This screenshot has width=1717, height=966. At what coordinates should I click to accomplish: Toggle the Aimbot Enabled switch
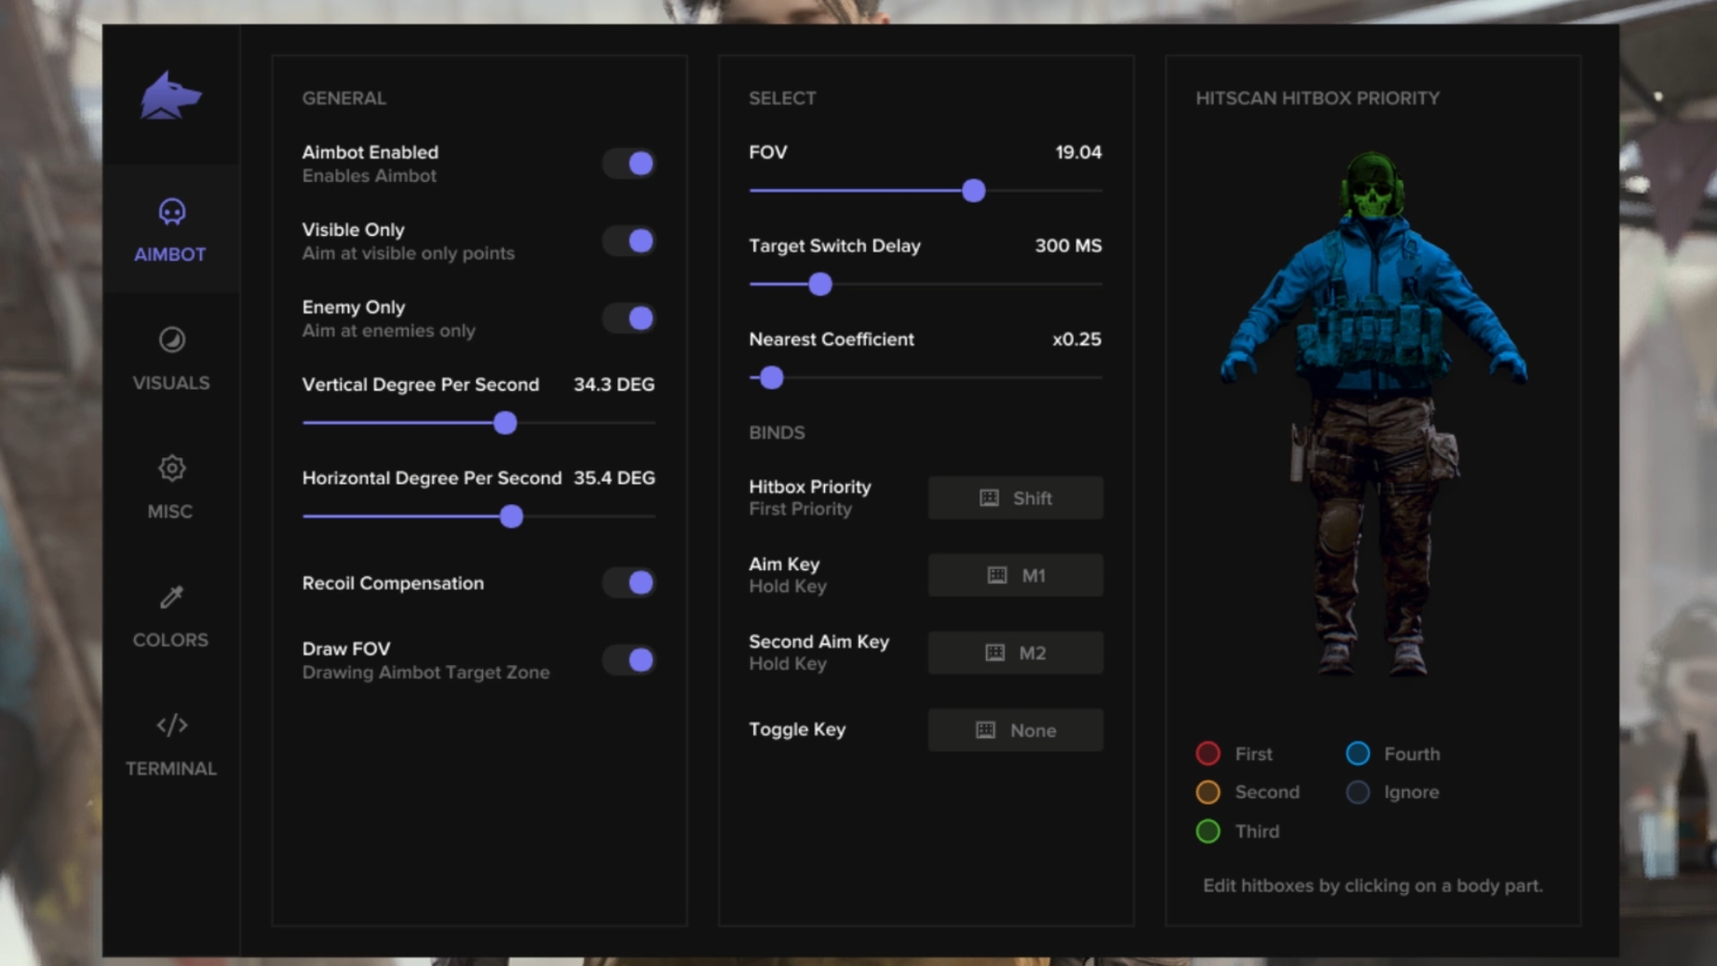pyautogui.click(x=630, y=164)
